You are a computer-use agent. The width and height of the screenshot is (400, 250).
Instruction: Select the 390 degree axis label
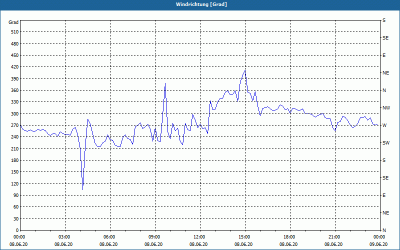[x=15, y=79]
